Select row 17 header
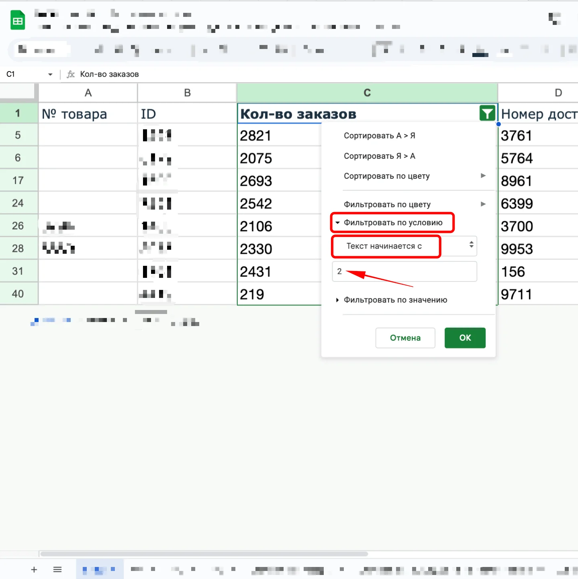Screen dimensions: 578x579 point(18,180)
